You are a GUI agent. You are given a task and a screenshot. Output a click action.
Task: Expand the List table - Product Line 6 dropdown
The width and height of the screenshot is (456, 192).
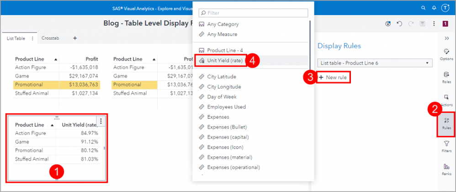pos(375,63)
